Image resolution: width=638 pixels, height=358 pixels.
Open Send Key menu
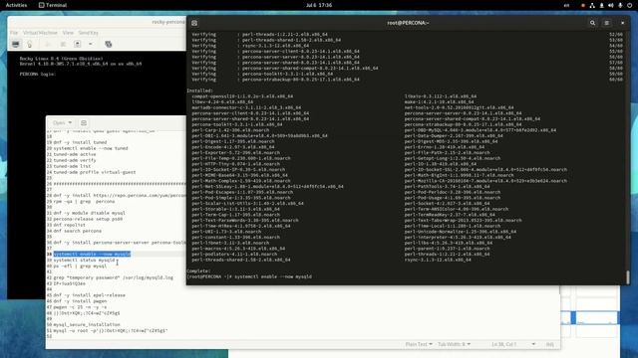click(x=89, y=33)
